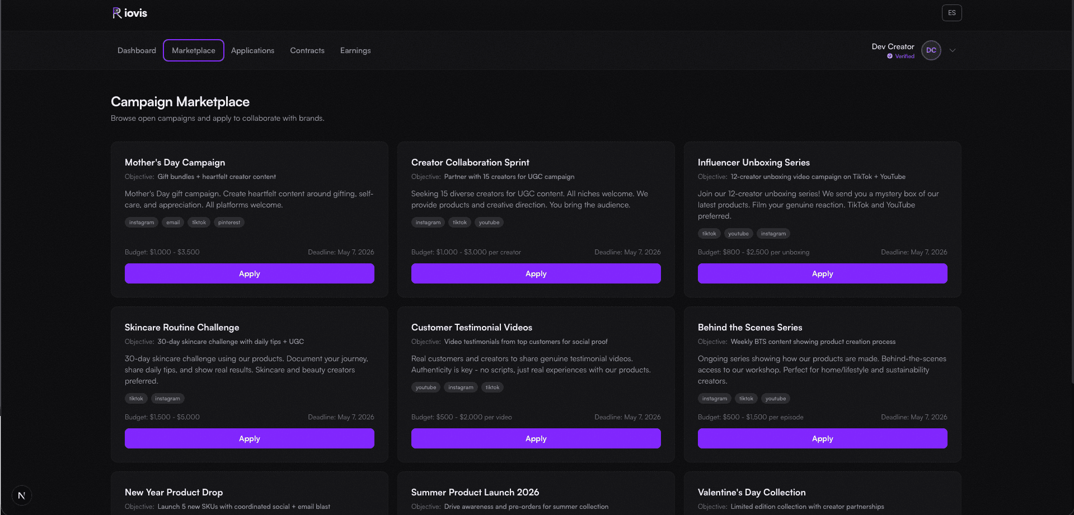The width and height of the screenshot is (1074, 515).
Task: Click the Verified badge icon
Action: [890, 56]
